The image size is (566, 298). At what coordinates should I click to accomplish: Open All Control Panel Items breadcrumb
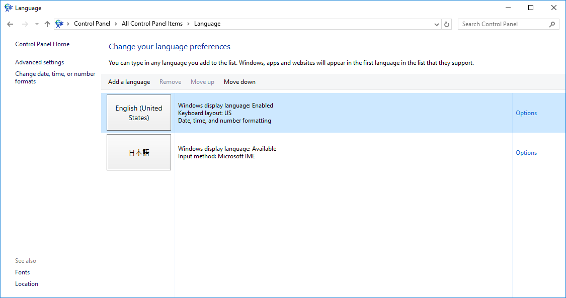click(152, 24)
